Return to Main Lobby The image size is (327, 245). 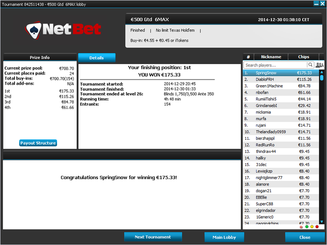(x=224, y=237)
